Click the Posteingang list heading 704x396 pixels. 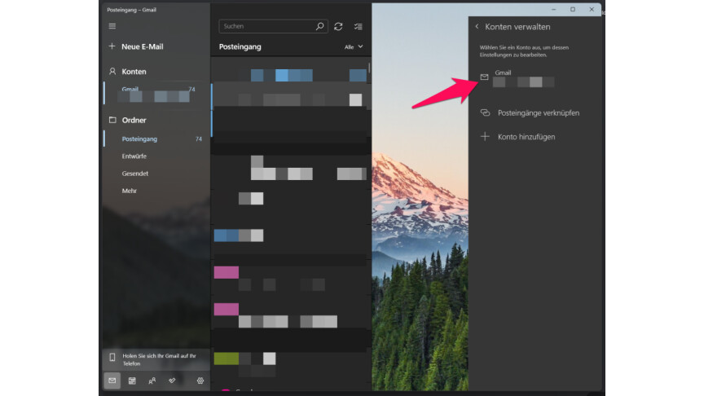pos(240,46)
